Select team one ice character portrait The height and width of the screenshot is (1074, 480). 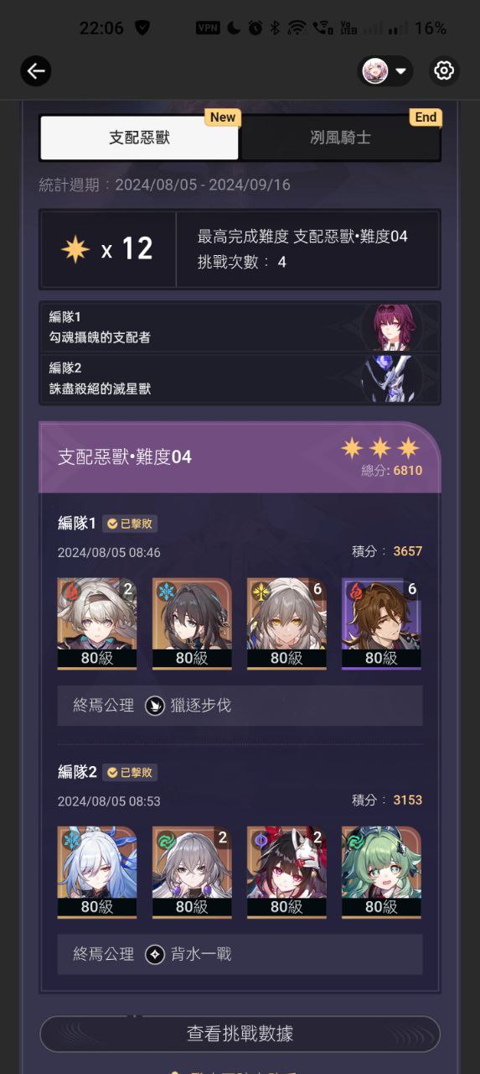point(192,623)
